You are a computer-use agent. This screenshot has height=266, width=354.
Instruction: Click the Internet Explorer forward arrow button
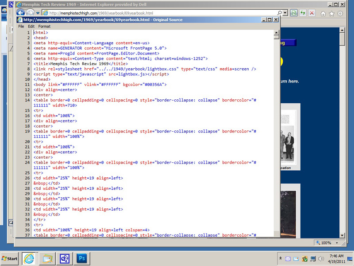(30, 13)
